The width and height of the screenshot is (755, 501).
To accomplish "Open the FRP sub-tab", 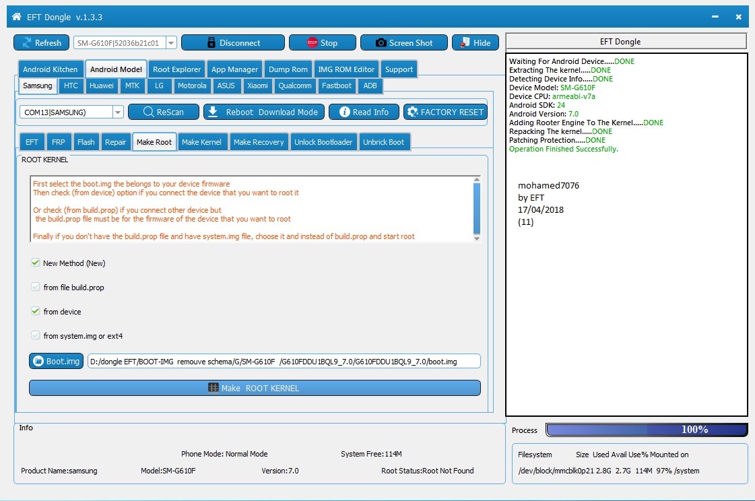I will pyautogui.click(x=59, y=142).
